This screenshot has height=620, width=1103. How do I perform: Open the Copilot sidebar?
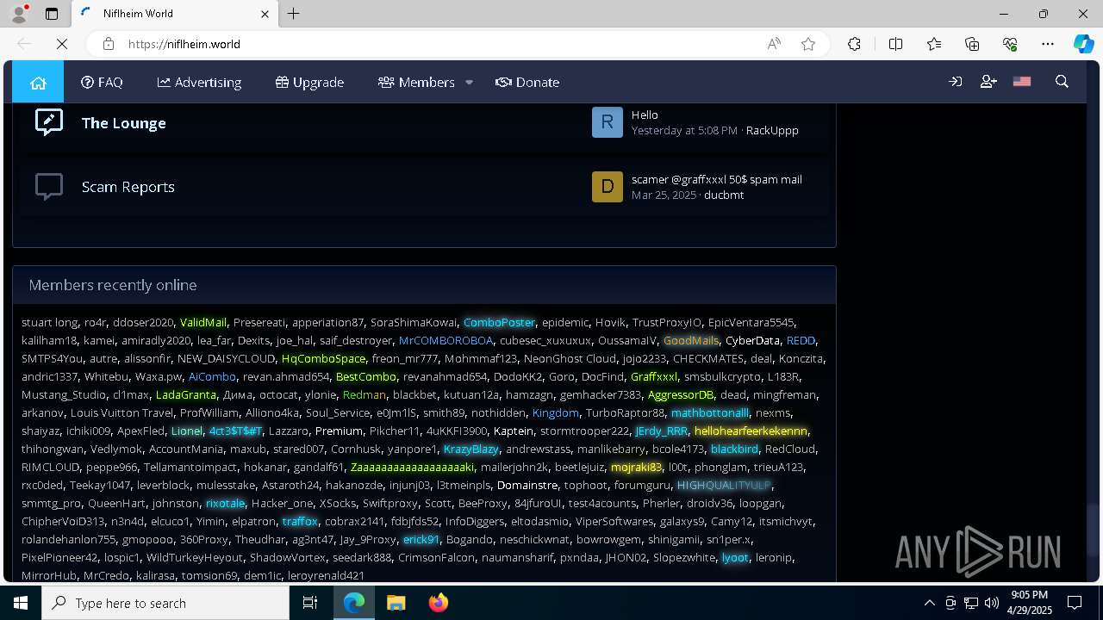(1083, 44)
